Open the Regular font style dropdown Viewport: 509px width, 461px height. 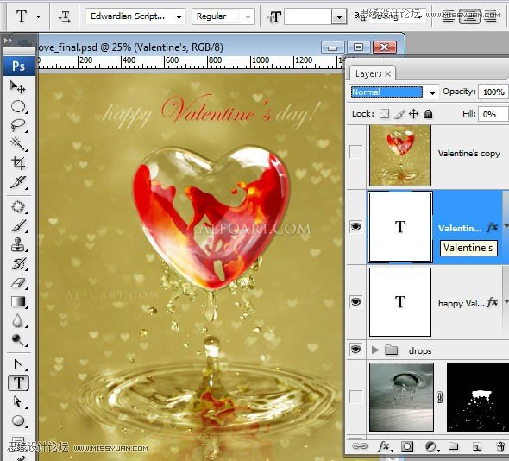pos(248,16)
